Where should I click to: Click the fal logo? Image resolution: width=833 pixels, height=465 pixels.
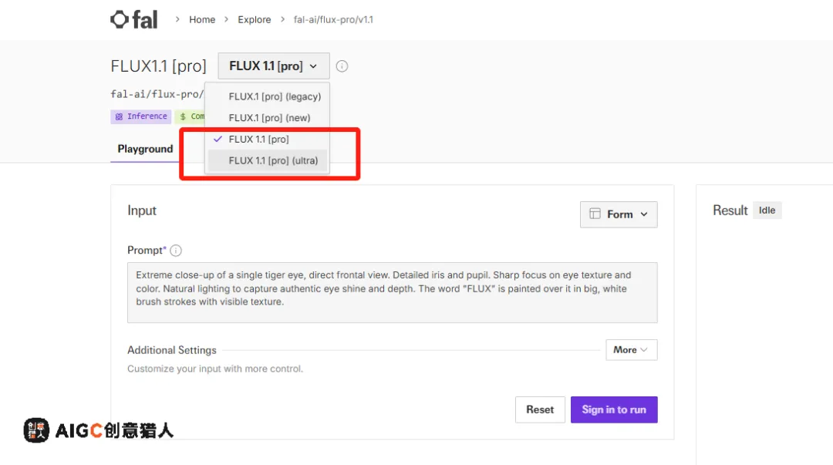click(x=134, y=19)
